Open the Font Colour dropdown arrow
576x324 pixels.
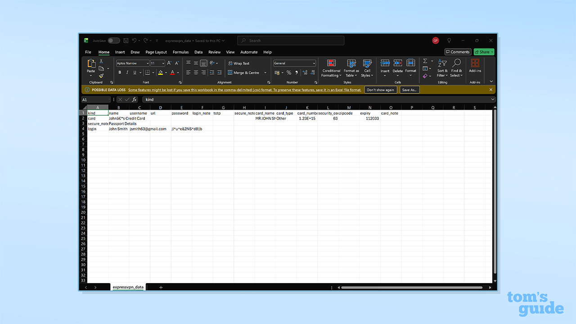pos(178,72)
